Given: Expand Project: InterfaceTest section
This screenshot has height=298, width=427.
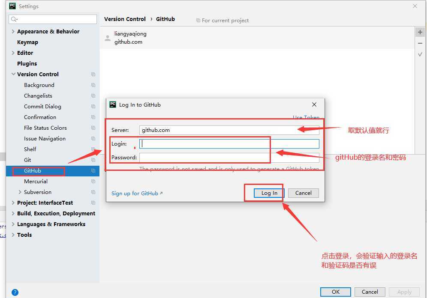Looking at the screenshot, I should (13, 203).
